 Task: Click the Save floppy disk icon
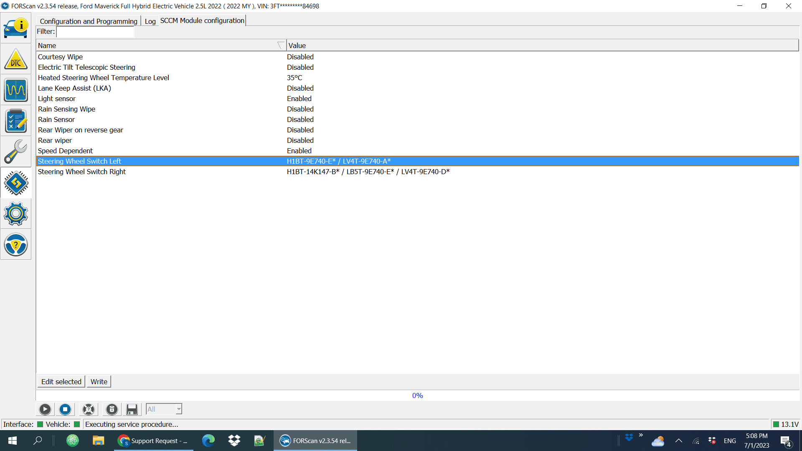pos(132,409)
